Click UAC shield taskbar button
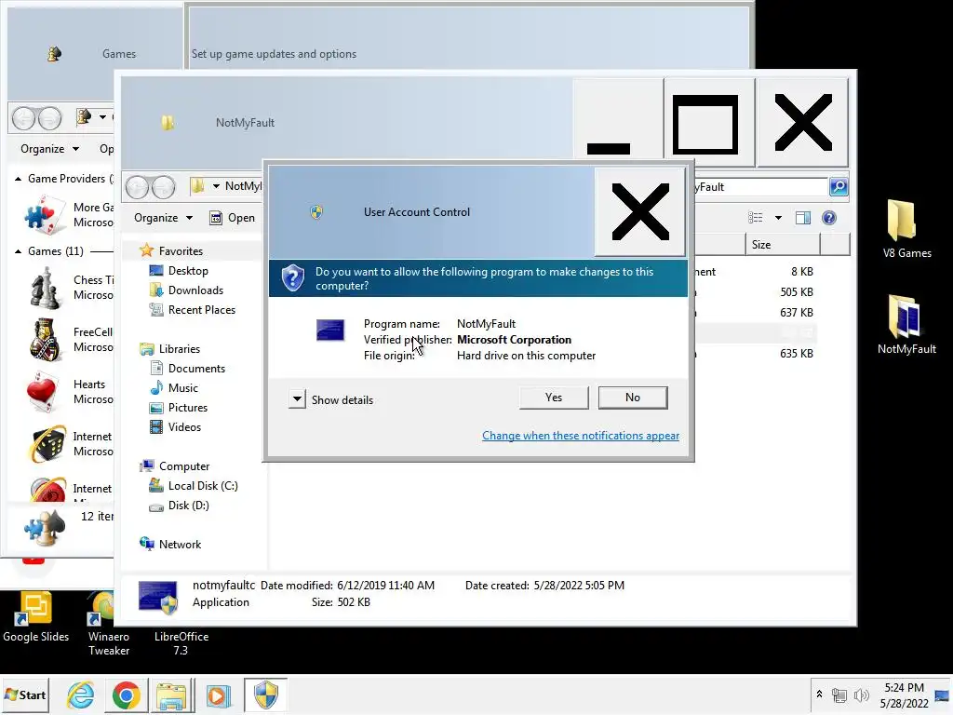953x715 pixels. pyautogui.click(x=265, y=695)
